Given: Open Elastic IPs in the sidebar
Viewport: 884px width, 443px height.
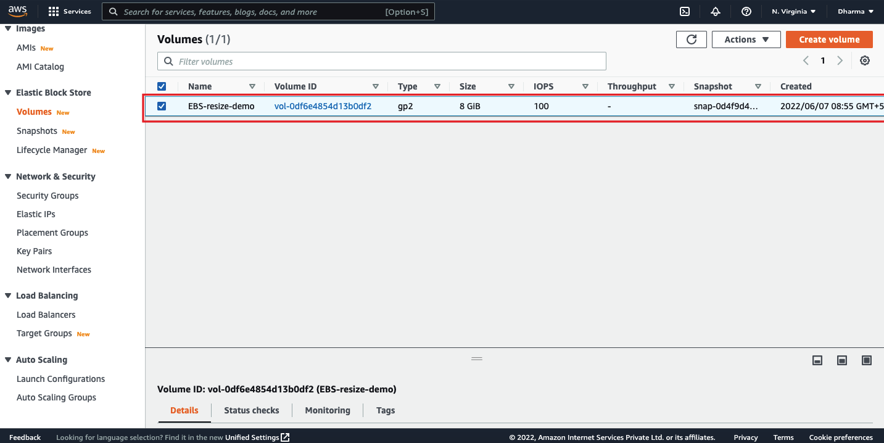Looking at the screenshot, I should click(x=36, y=214).
